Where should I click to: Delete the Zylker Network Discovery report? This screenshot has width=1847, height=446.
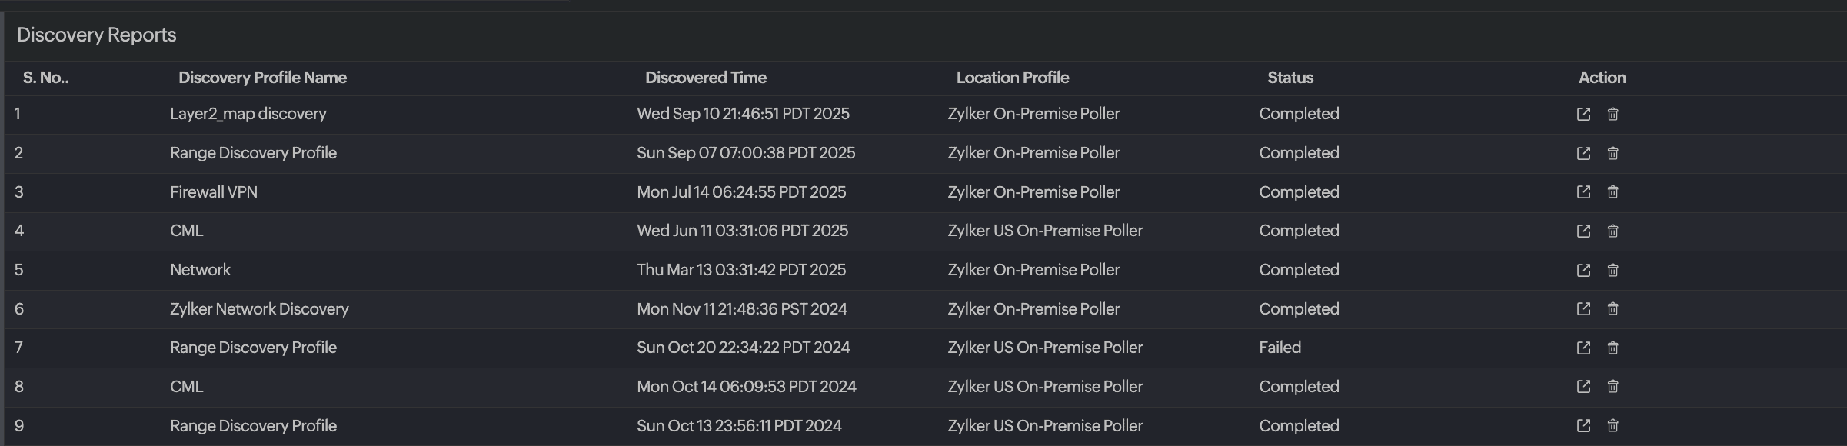(1612, 308)
